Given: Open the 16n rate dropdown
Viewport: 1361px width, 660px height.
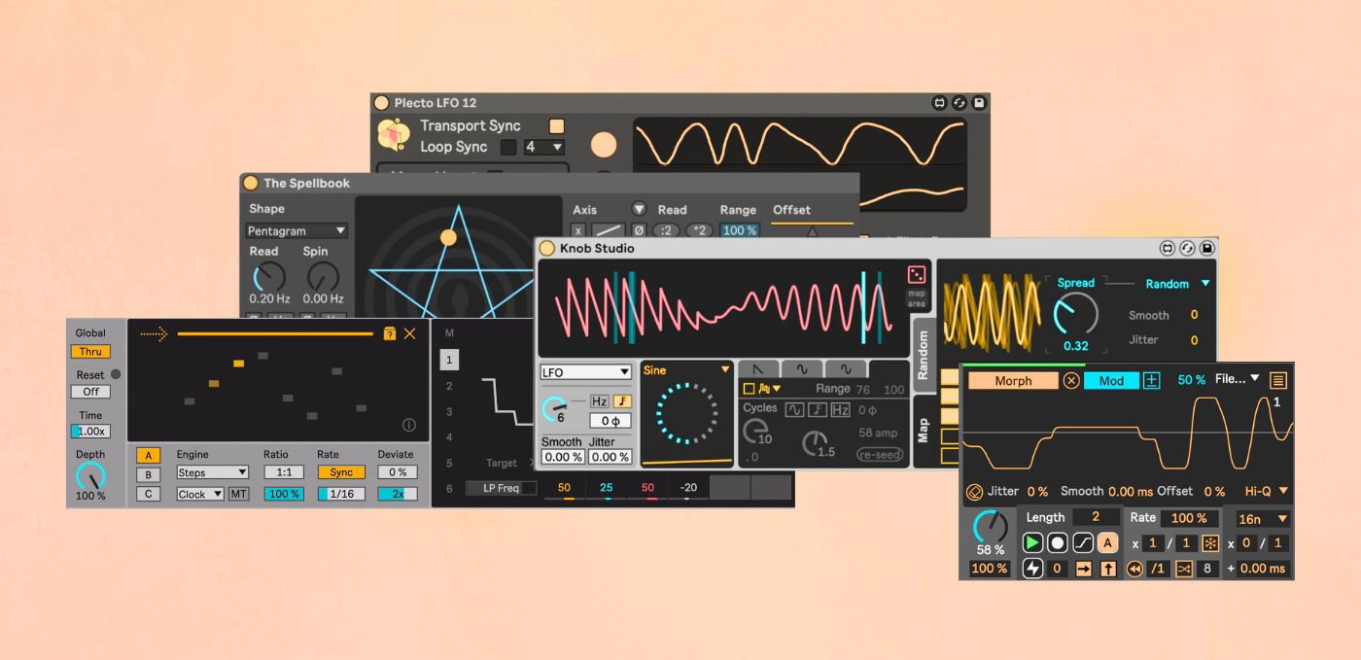Looking at the screenshot, I should 1264,519.
